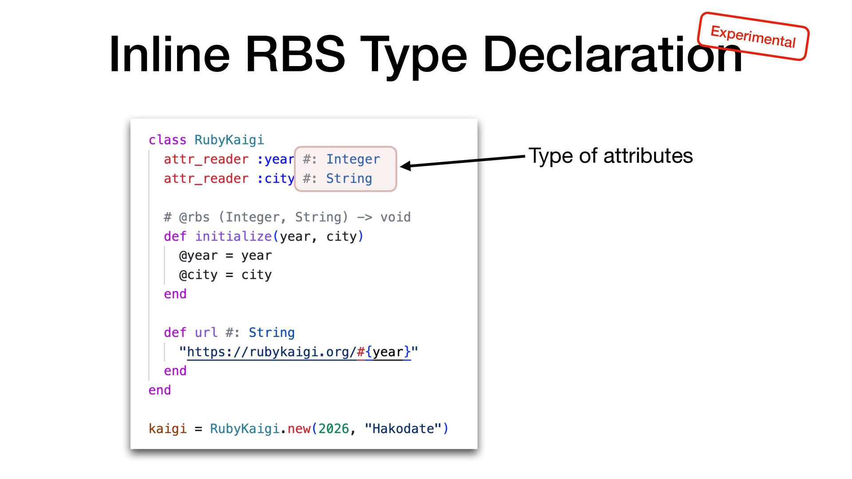
Task: Click the #{year} interpolation in the URL
Action: 383,352
